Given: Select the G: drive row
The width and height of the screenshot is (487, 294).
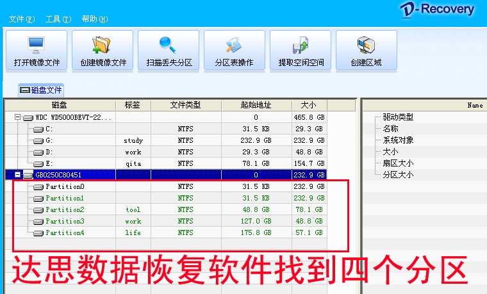Looking at the screenshot, I should tap(166, 140).
